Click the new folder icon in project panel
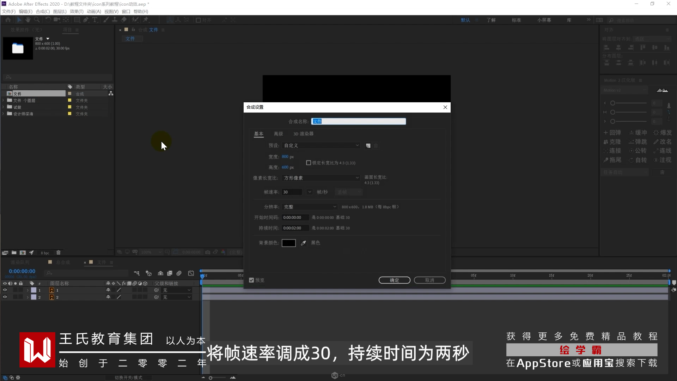Image resolution: width=677 pixels, height=381 pixels. coord(14,253)
